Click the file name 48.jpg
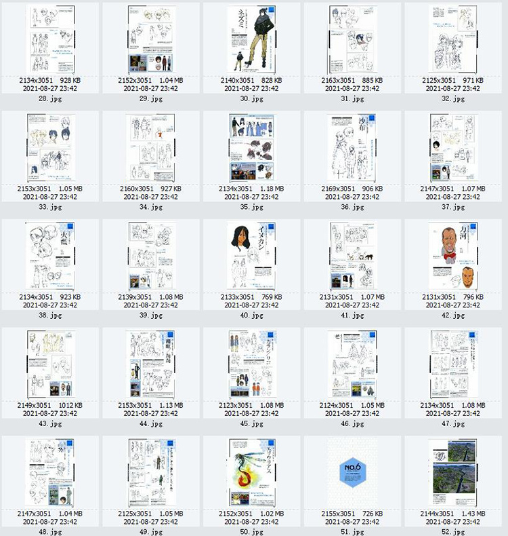The width and height of the screenshot is (508, 536). click(50, 532)
